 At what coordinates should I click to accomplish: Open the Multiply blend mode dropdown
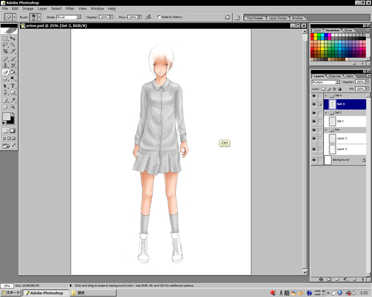tap(326, 82)
